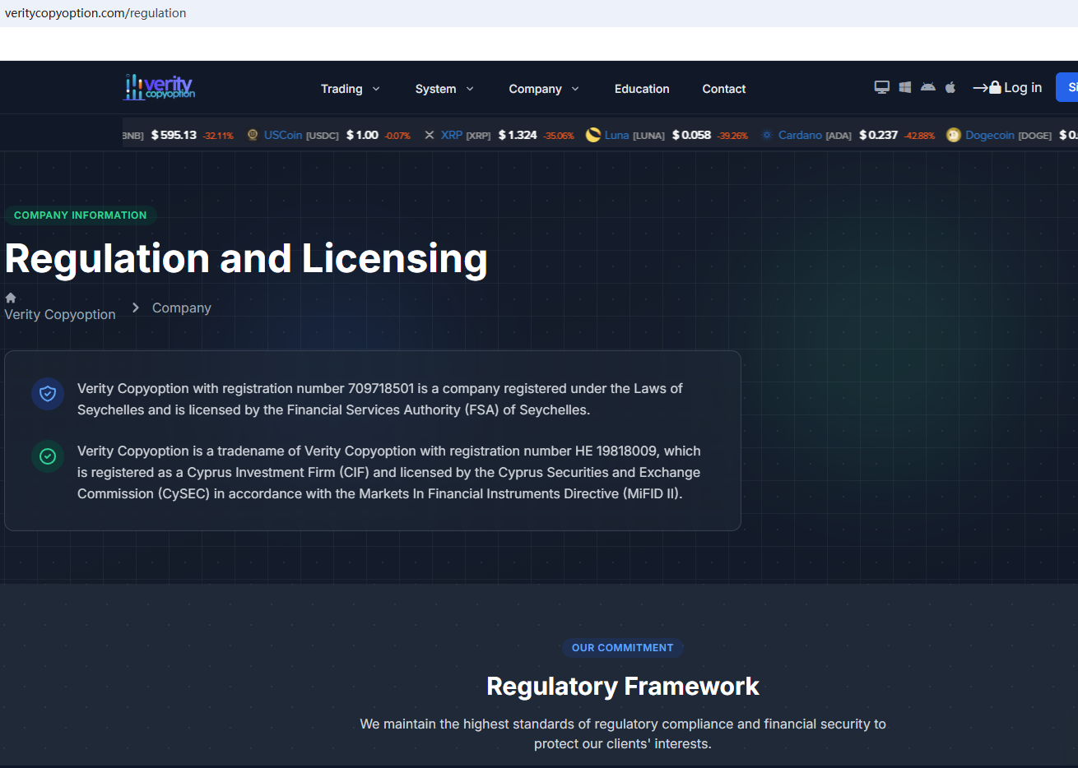Click the Verity Copyoption logo
Screen dimensions: 1078x768
coord(159,87)
